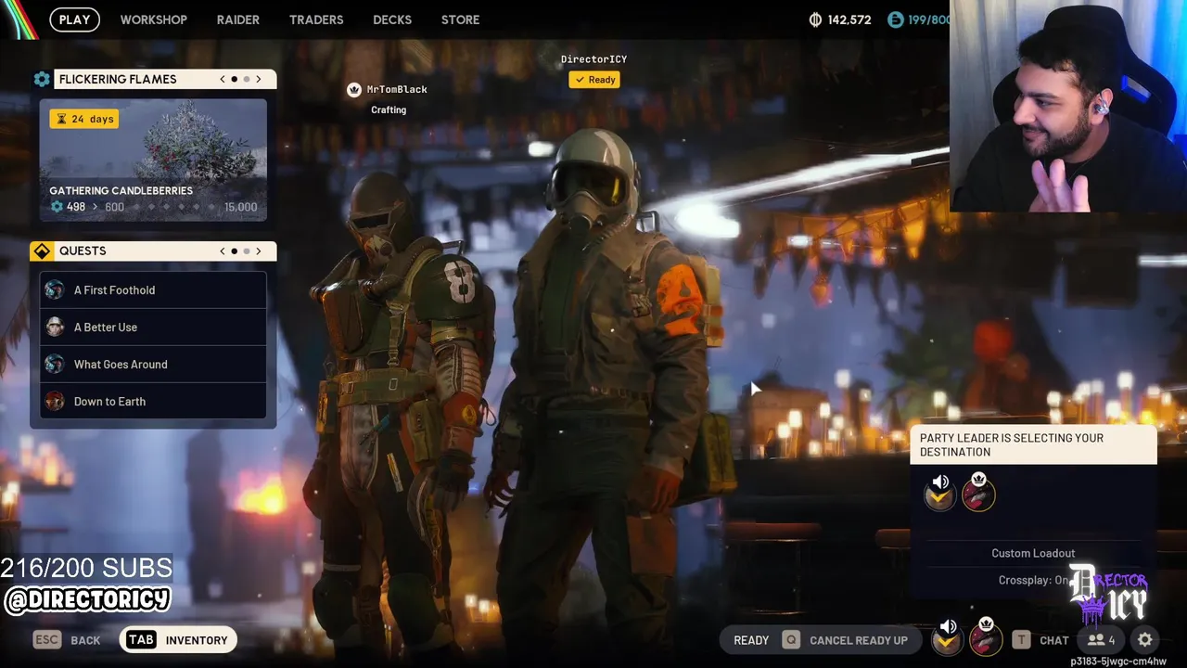Image resolution: width=1187 pixels, height=668 pixels.
Task: Go to previous Quests page arrow
Action: [223, 250]
